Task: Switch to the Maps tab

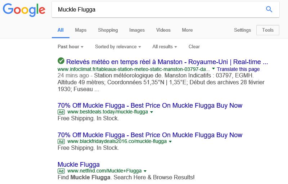Action: [81, 30]
